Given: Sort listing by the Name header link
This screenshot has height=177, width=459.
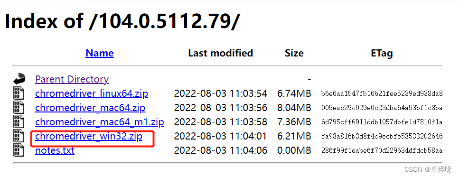Looking at the screenshot, I should point(100,53).
